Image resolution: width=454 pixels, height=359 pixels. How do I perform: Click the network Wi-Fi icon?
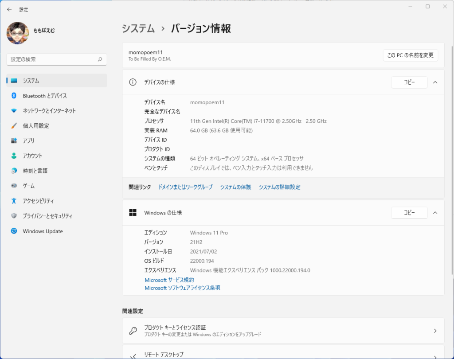[14, 111]
